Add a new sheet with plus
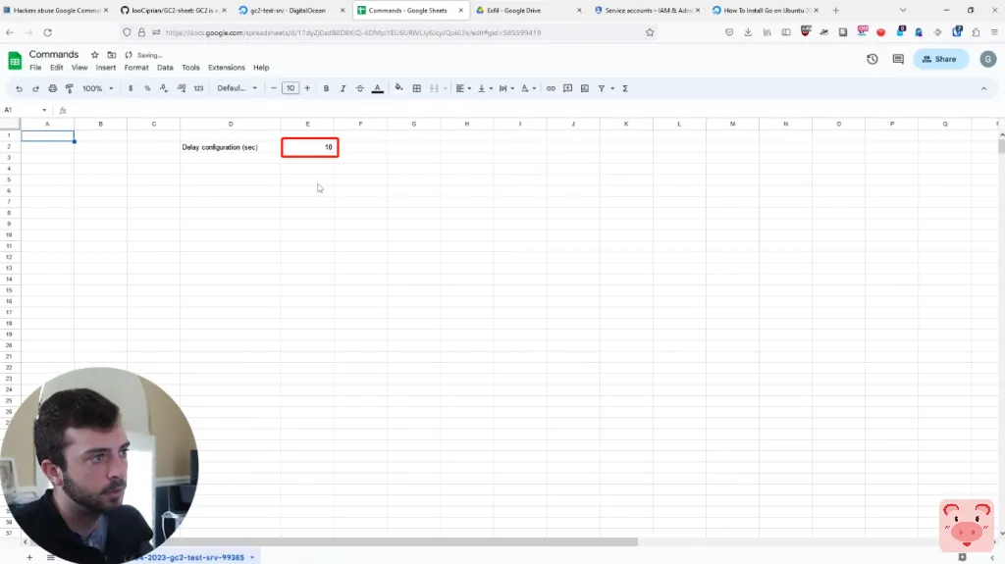Viewport: 1005px width, 564px height. point(29,557)
